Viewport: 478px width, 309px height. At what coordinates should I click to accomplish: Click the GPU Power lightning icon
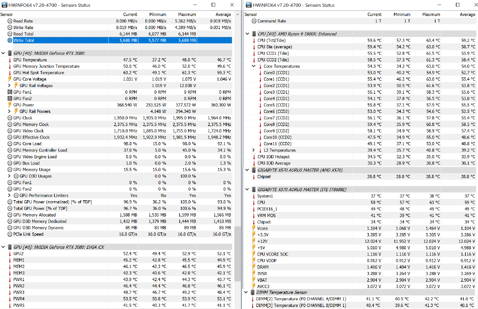(x=10, y=105)
